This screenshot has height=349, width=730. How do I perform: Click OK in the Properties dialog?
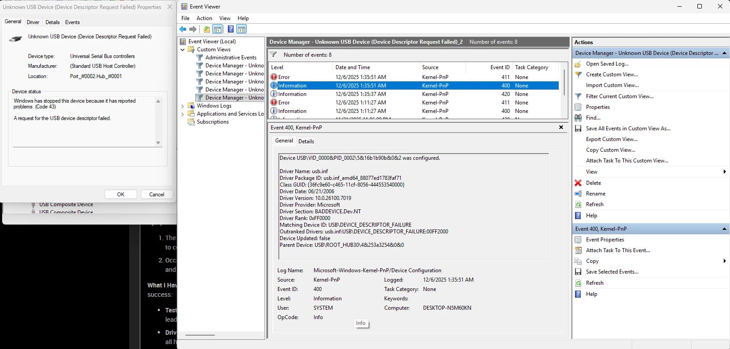click(121, 195)
